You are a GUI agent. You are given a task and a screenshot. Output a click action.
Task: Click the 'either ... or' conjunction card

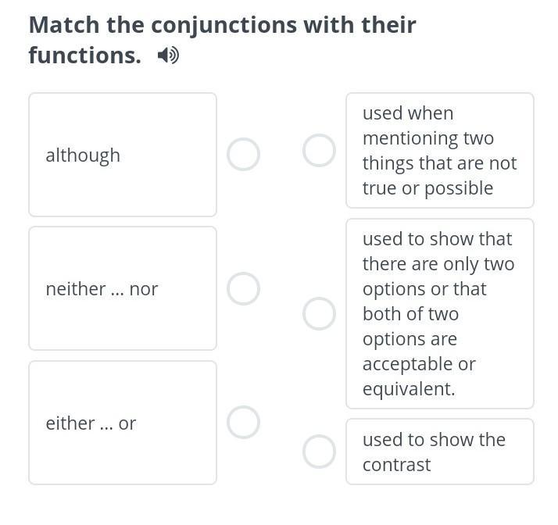123,423
